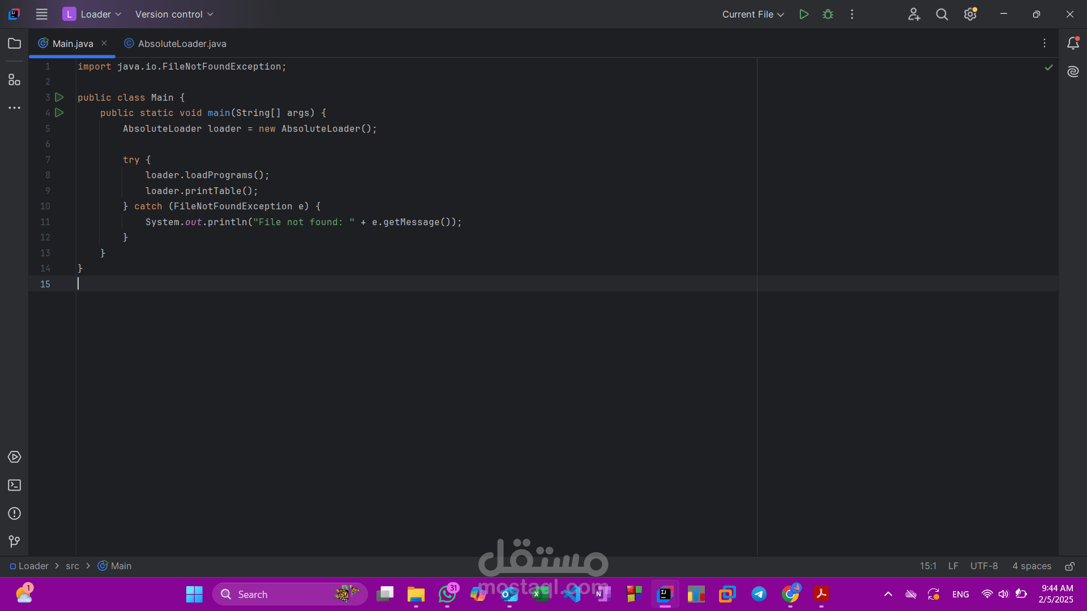Toggle read-only lock icon in status bar

[x=1069, y=566]
